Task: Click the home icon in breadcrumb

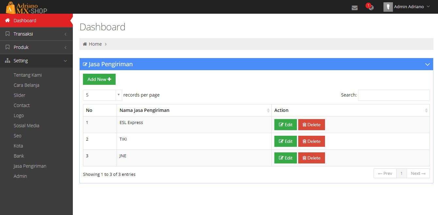Action: pos(85,44)
